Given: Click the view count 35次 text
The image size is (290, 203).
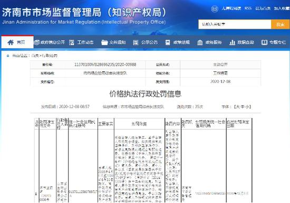Looking at the screenshot, I should 190,107.
